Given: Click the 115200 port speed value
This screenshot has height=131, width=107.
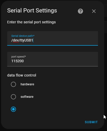Looking at the screenshot, I should (18, 61).
